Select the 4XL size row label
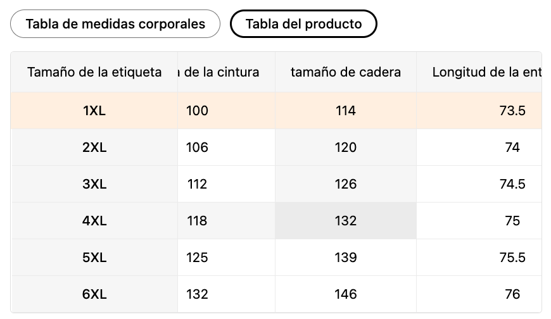 94,221
